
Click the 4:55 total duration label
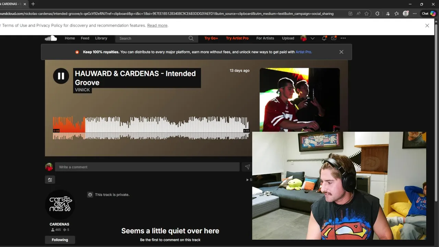[246, 131]
